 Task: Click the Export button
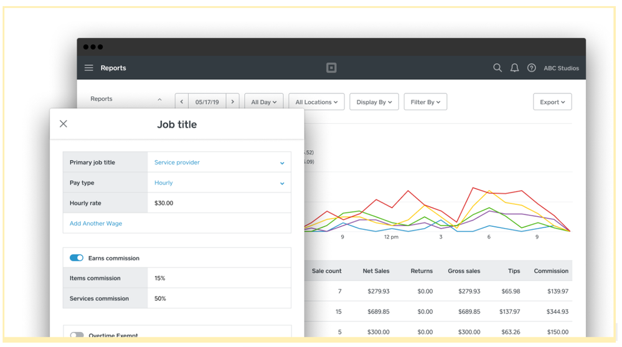point(552,102)
